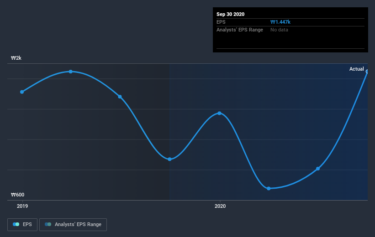The image size is (375, 237).
Task: Select the lowest data point on the EPS line
Action: [x=269, y=189]
